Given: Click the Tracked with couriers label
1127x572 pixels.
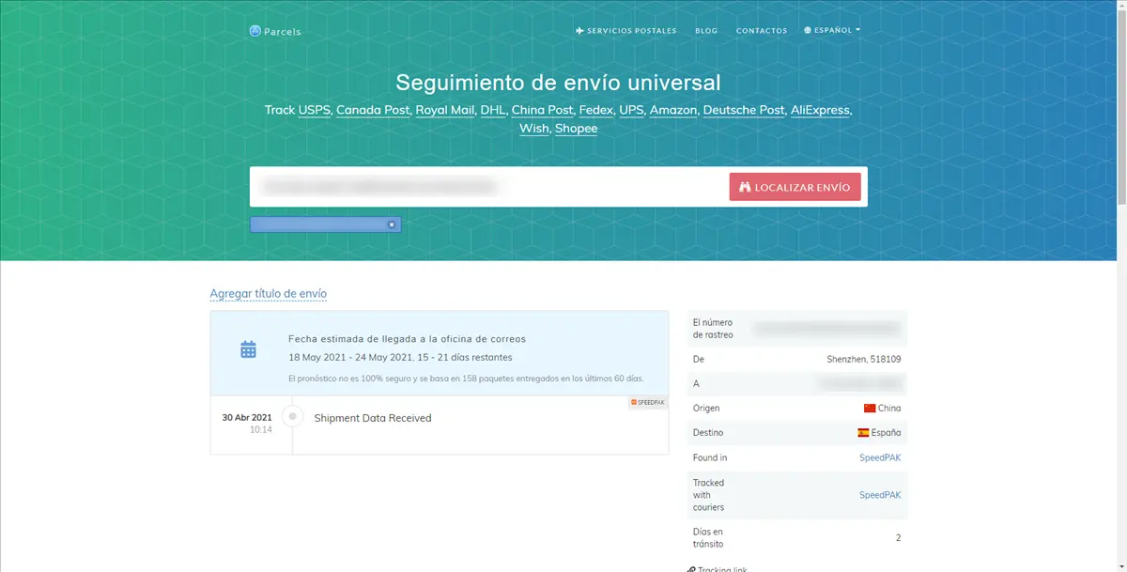Looking at the screenshot, I should click(709, 495).
